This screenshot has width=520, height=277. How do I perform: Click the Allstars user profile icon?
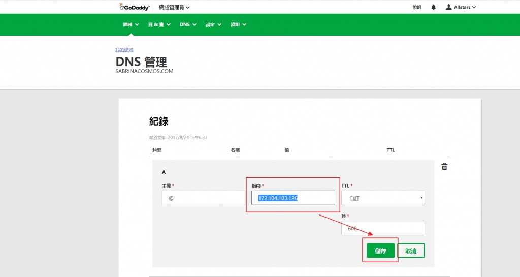pos(448,7)
